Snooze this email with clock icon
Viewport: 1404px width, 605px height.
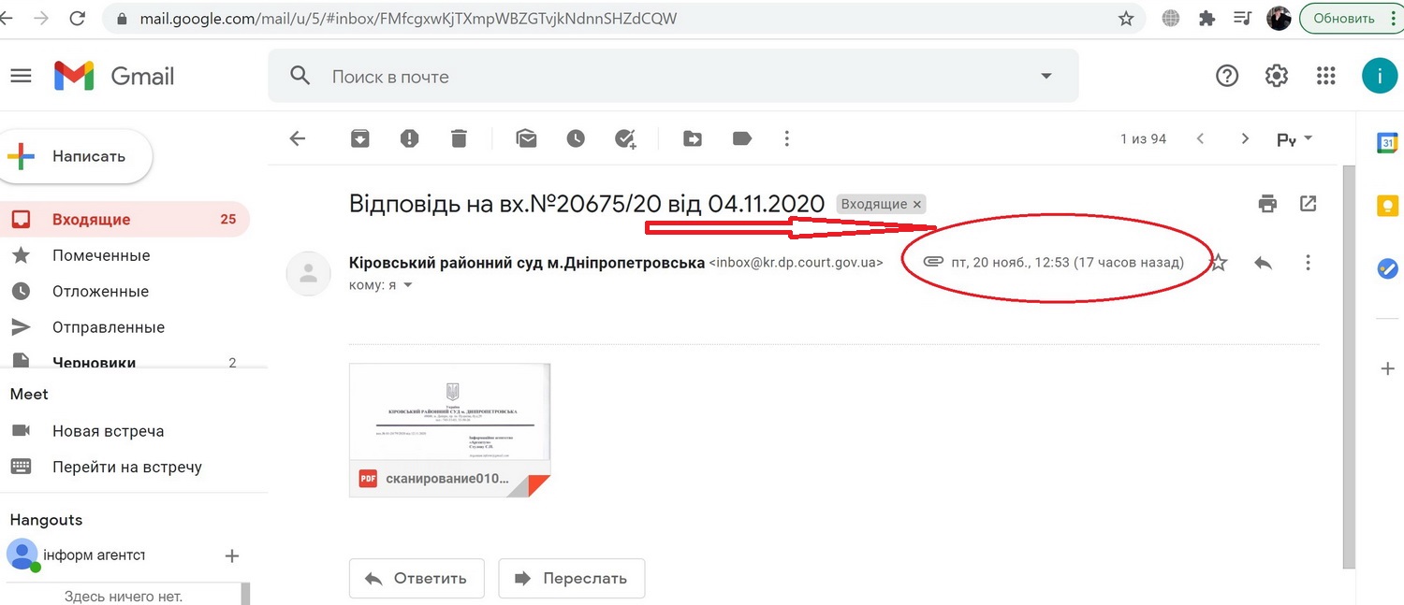(x=576, y=138)
